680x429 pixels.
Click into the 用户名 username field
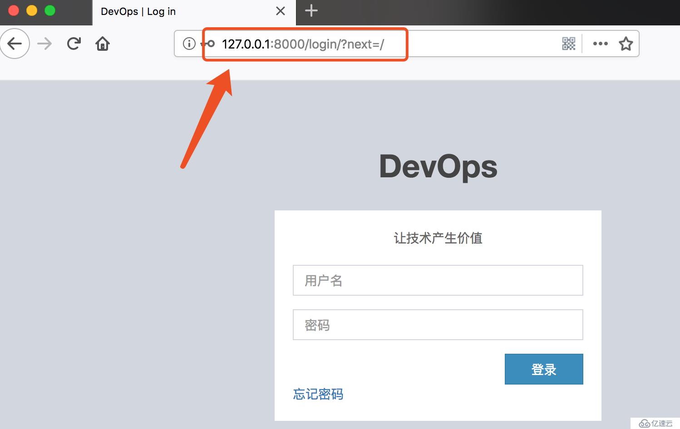(438, 280)
